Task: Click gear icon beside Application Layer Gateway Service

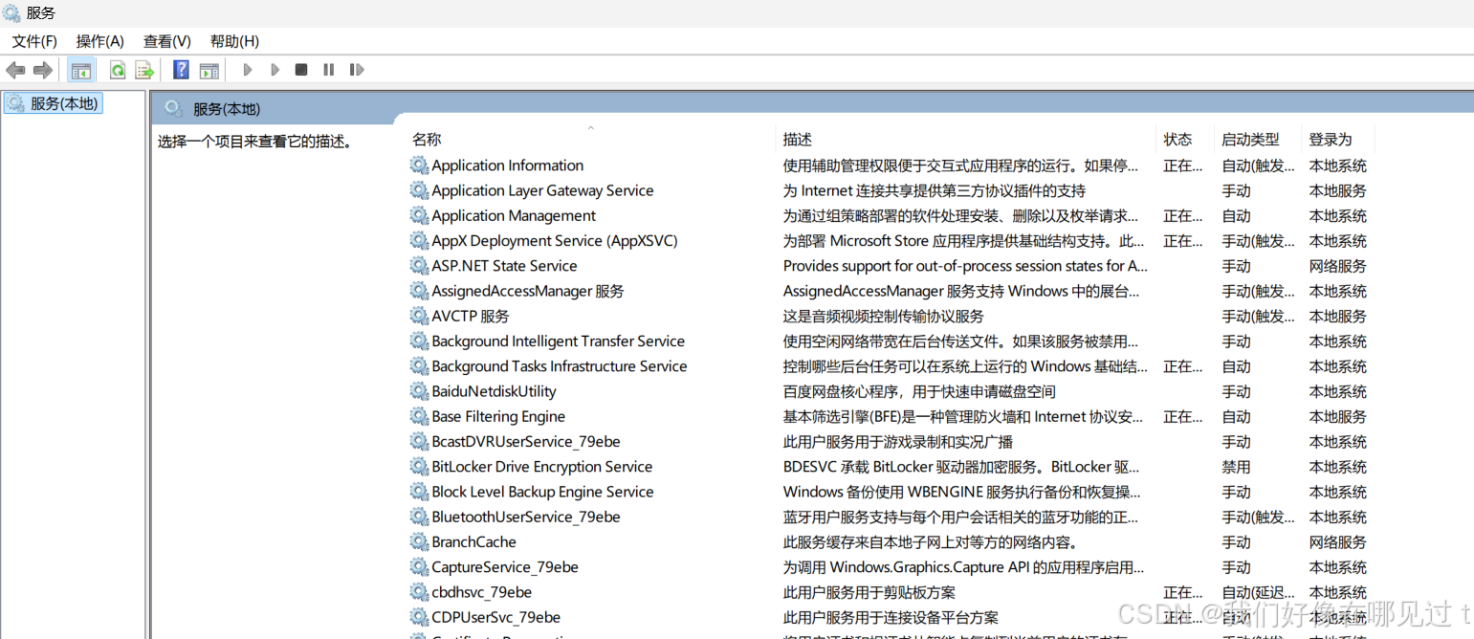Action: tap(419, 190)
